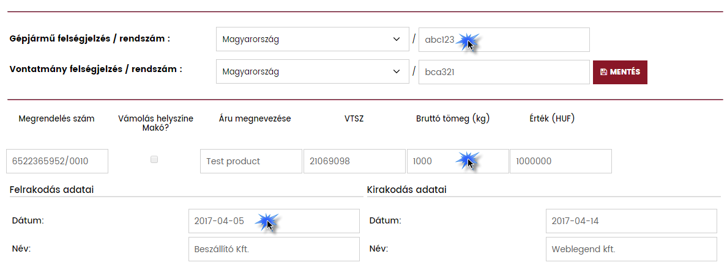727x265 pixels.
Task: Click the Érték (HUF) field showing 1000000
Action: (560, 161)
